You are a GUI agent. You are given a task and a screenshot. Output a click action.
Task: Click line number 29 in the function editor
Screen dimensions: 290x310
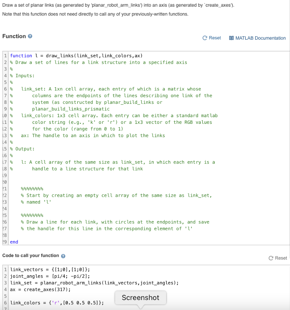[5, 242]
